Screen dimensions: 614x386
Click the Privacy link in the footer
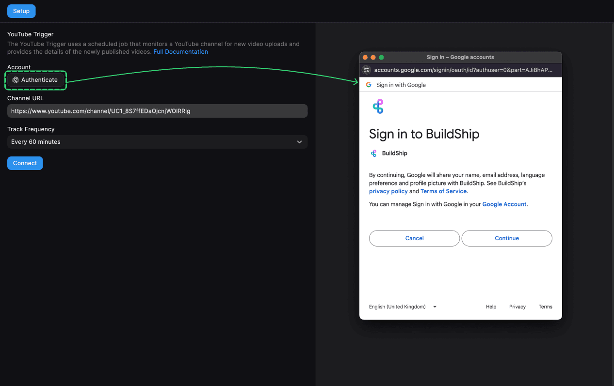coord(517,307)
